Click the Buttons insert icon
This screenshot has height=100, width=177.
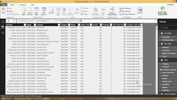pos(77,11)
